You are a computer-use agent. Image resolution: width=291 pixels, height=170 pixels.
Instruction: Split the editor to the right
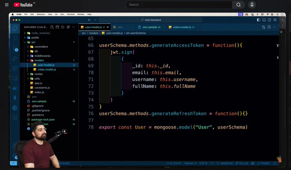pyautogui.click(x=269, y=27)
